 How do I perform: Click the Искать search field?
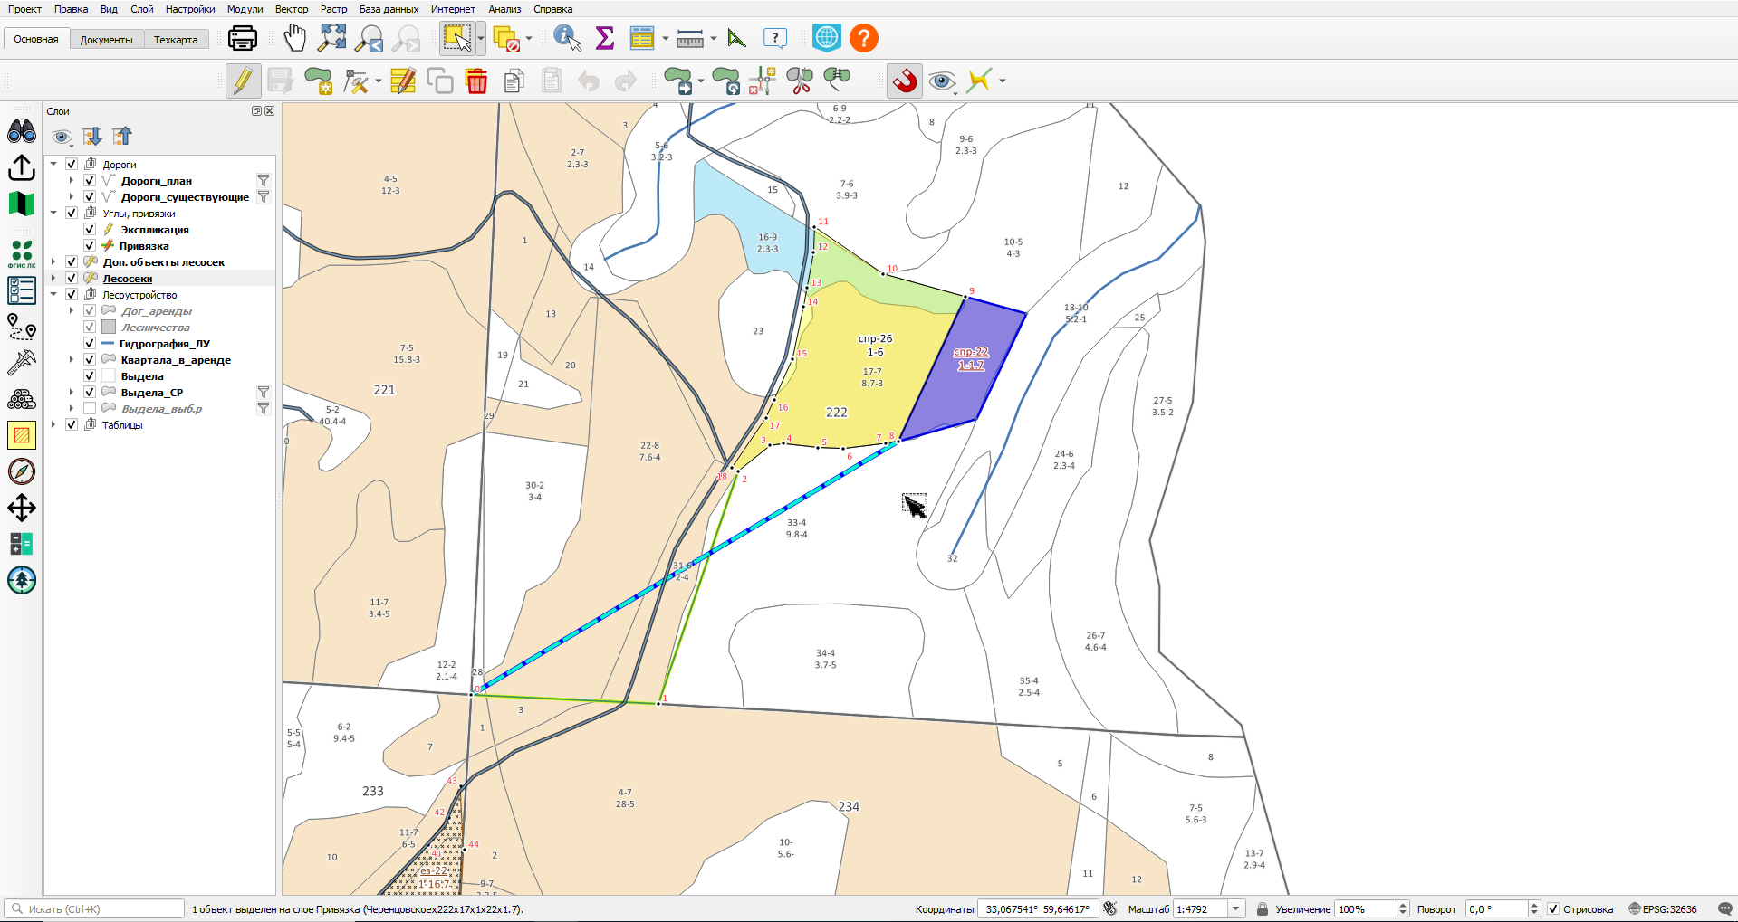pyautogui.click(x=95, y=909)
